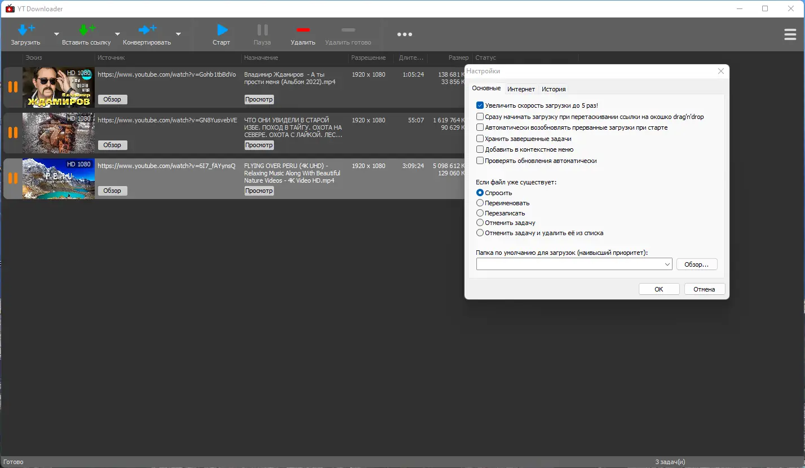
Task: Close the Настройки dialog with X
Action: 720,71
